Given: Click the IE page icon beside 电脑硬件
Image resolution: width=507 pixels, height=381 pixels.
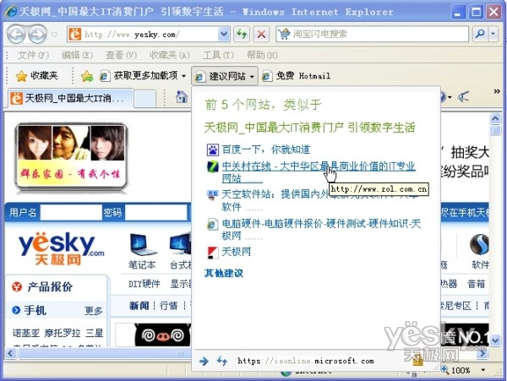Looking at the screenshot, I should pos(213,224).
